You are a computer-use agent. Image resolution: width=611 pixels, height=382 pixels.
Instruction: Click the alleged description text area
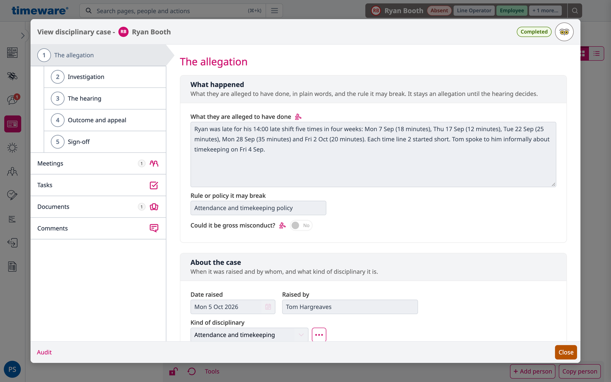373,154
